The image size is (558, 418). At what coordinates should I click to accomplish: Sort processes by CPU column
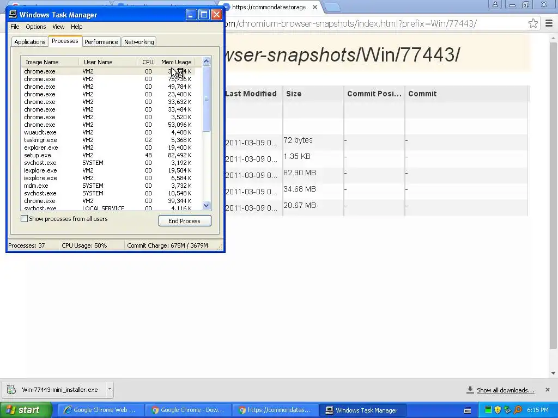click(147, 62)
